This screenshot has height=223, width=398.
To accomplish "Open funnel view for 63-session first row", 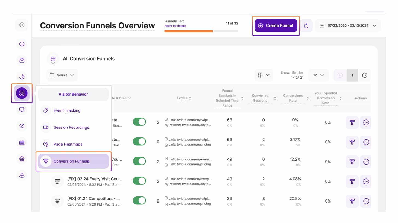I will click(352, 122).
